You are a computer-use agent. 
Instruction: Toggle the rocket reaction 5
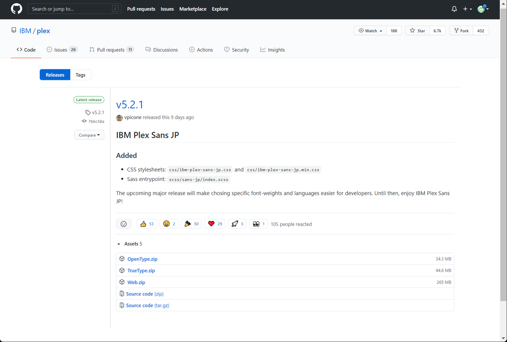237,224
